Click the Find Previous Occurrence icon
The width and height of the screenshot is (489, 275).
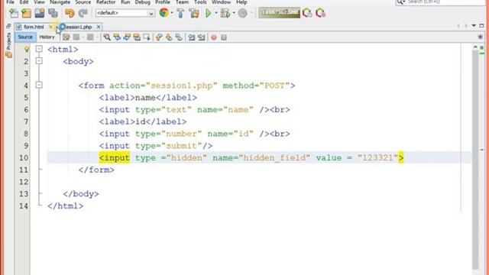click(117, 37)
